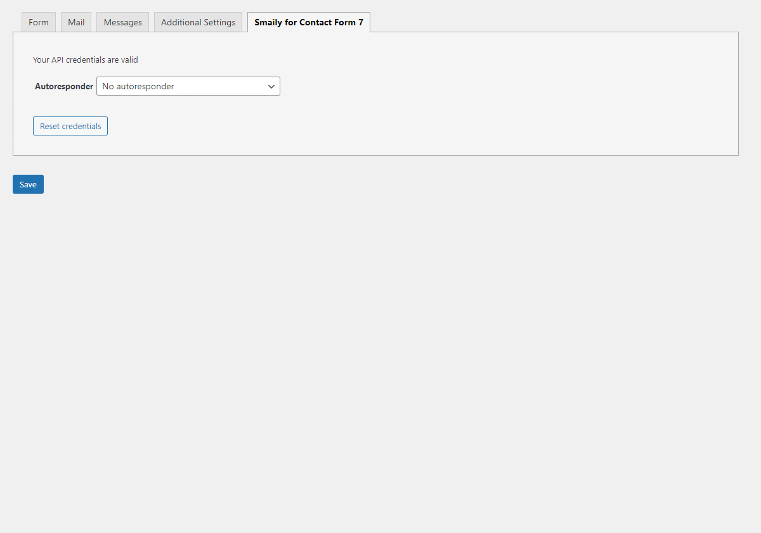This screenshot has height=533, width=761.
Task: Go to the Messages tab
Action: point(123,22)
